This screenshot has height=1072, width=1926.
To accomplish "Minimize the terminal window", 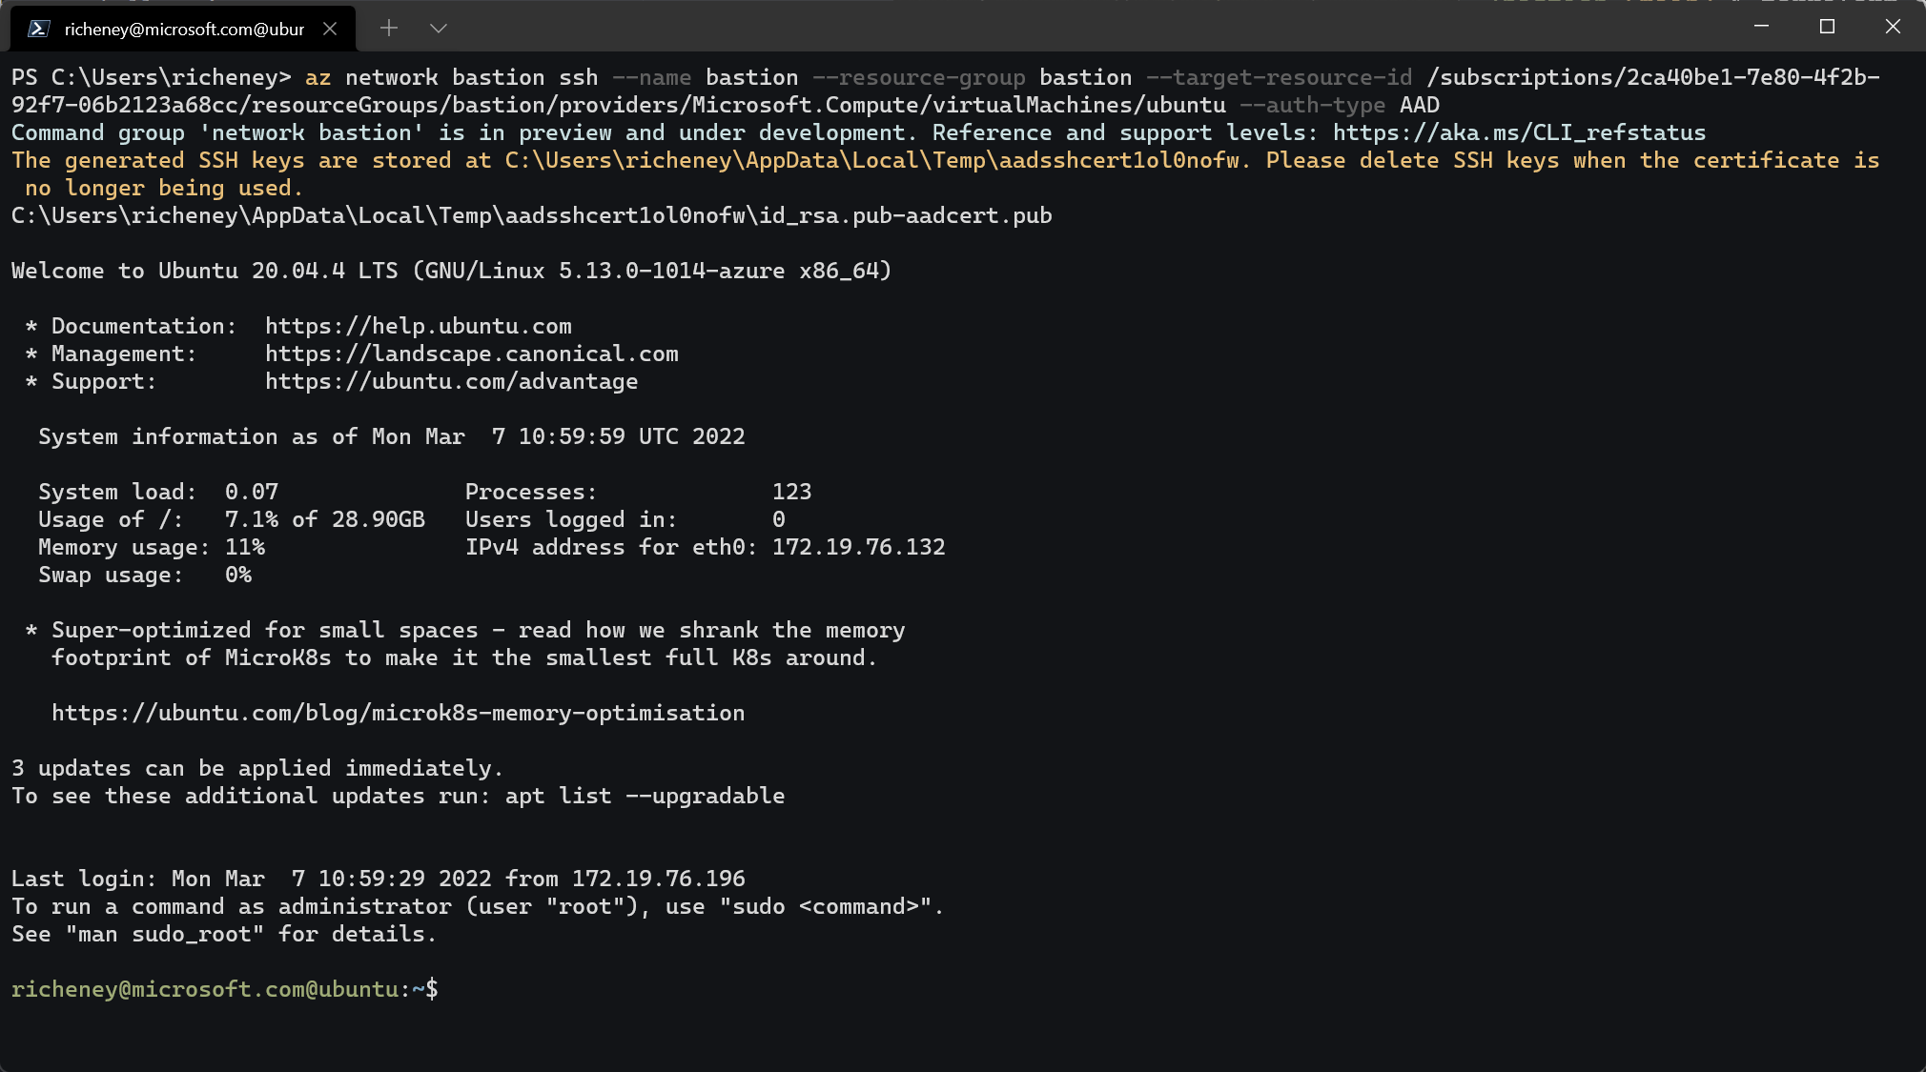I will point(1761,27).
